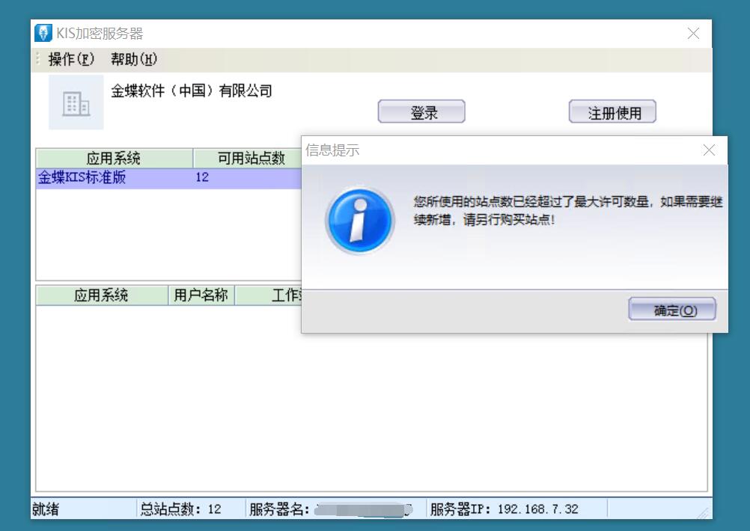This screenshot has height=531, width=750.
Task: Click the 注册使用 button
Action: tap(612, 112)
